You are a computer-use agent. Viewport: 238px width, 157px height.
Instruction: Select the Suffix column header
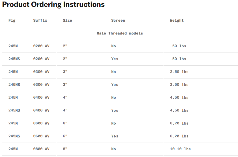click(x=40, y=20)
